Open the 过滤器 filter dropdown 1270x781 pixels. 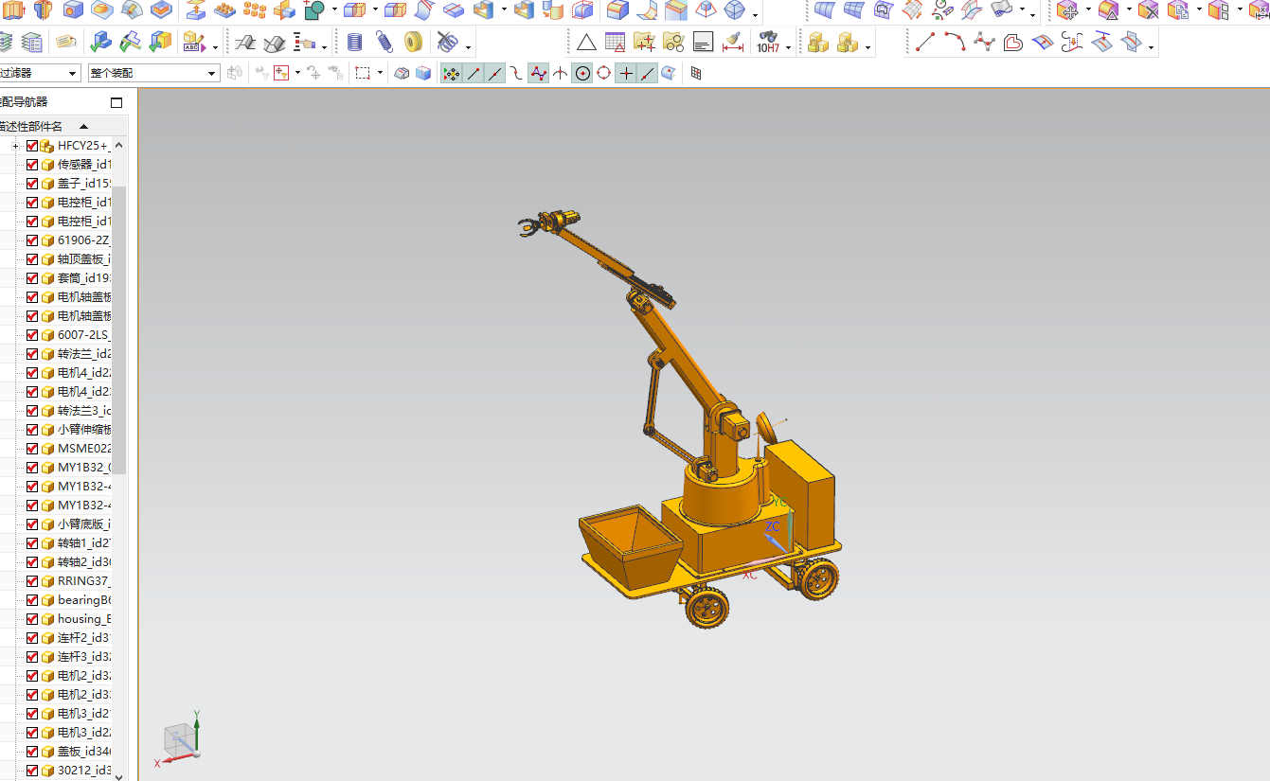[x=40, y=73]
